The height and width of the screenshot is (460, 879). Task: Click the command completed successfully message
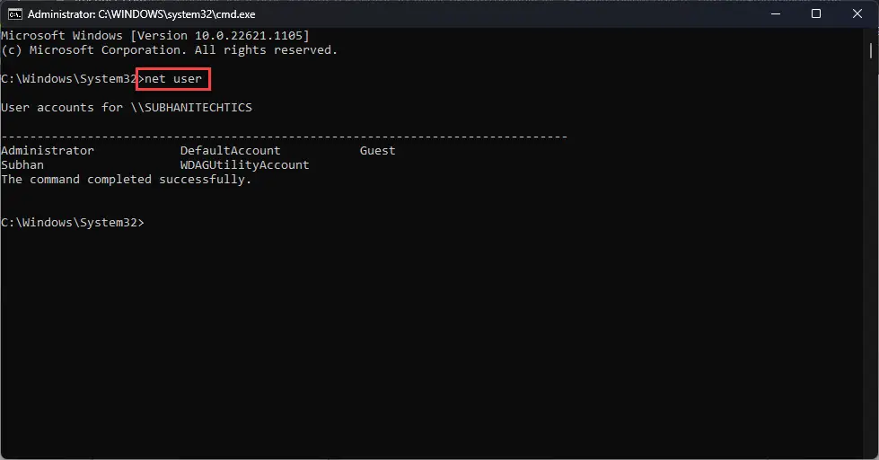tap(126, 180)
